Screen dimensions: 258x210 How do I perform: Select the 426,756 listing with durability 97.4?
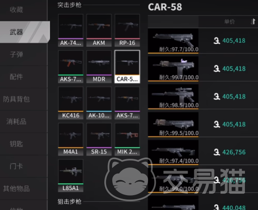203,152
